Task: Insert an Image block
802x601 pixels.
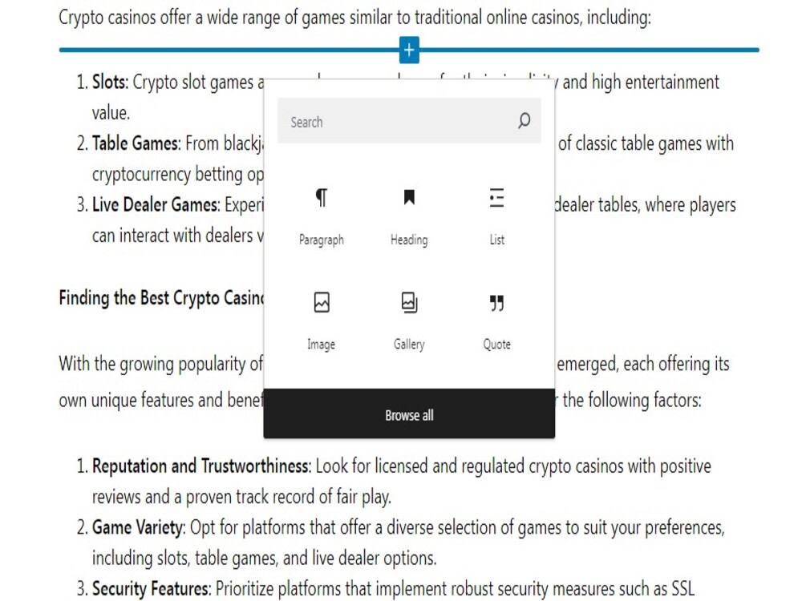Action: click(322, 321)
